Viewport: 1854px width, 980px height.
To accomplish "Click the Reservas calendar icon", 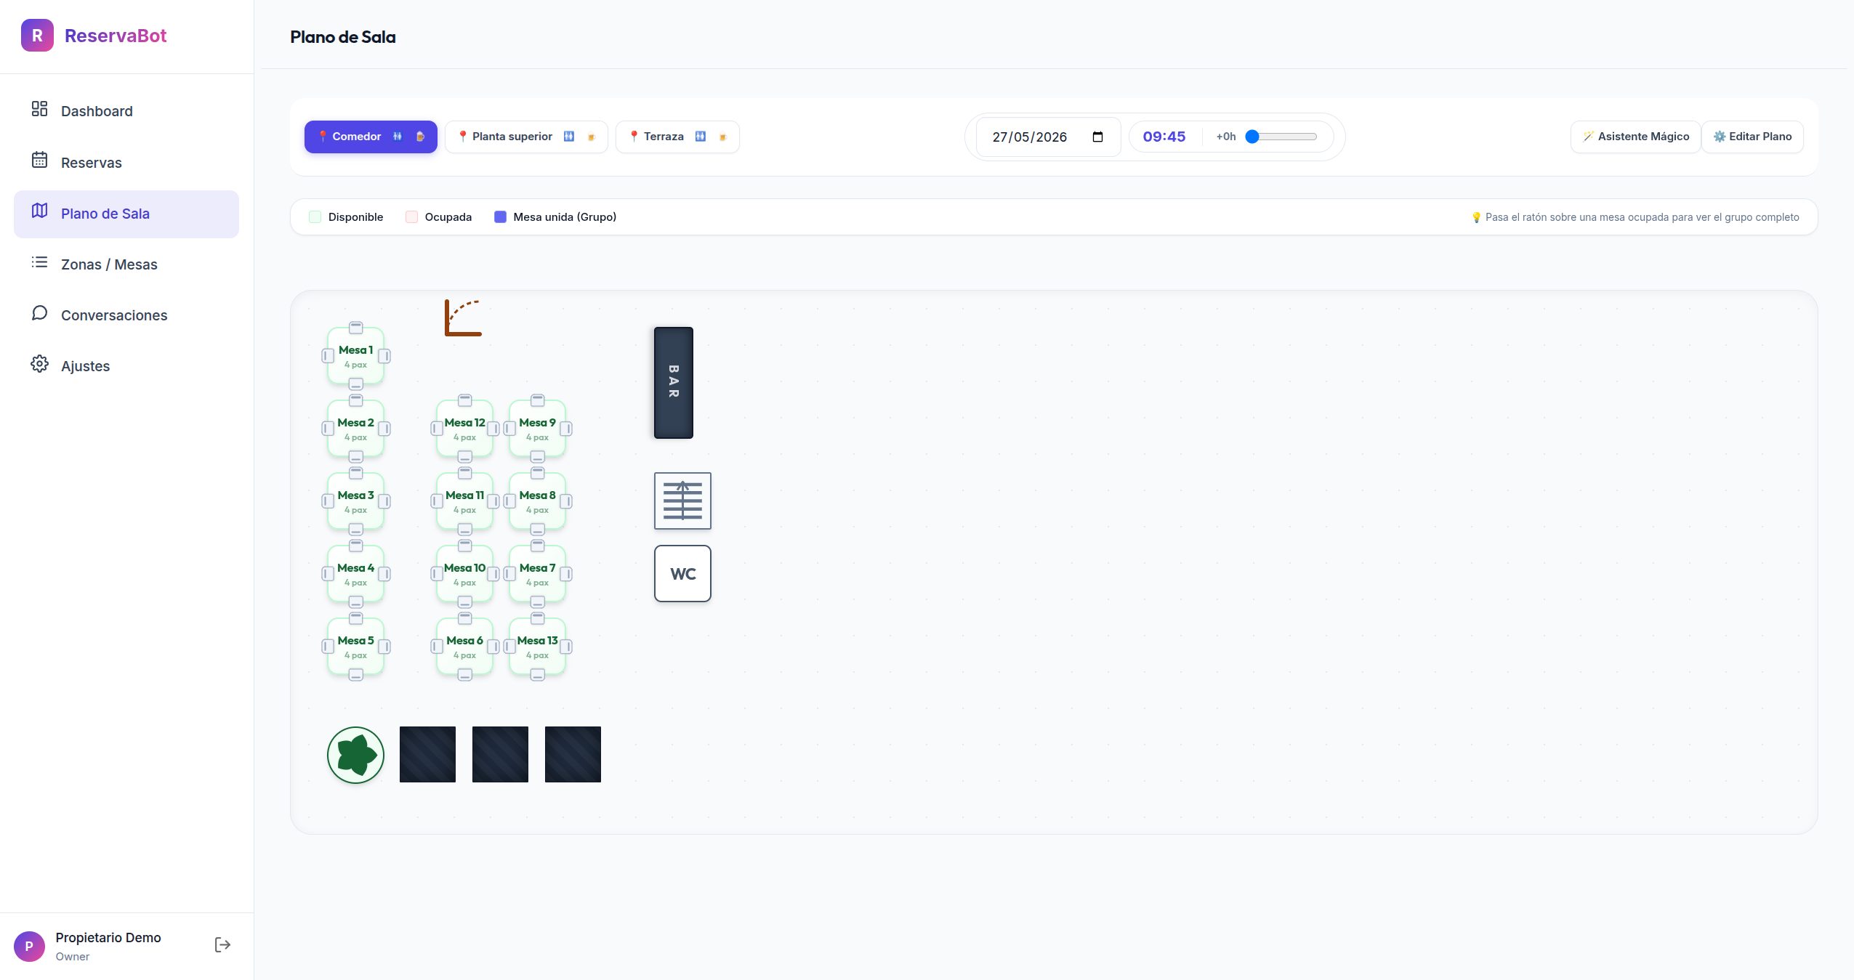I will click(39, 160).
